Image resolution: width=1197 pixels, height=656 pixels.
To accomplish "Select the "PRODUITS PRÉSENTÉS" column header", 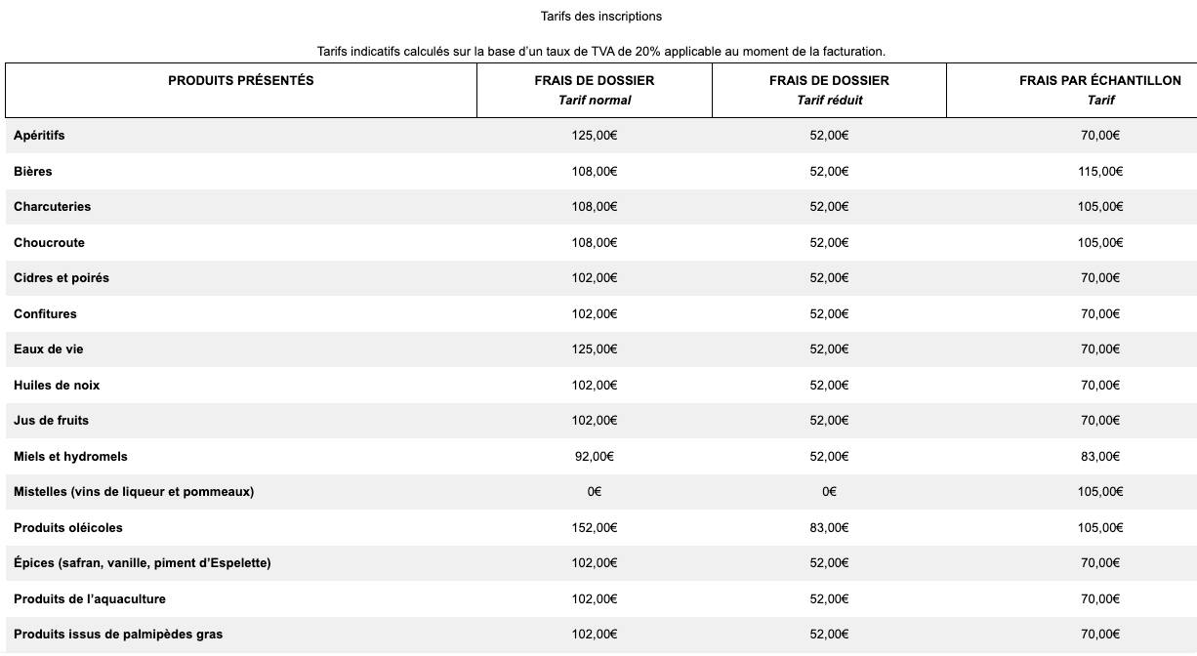I will [241, 81].
